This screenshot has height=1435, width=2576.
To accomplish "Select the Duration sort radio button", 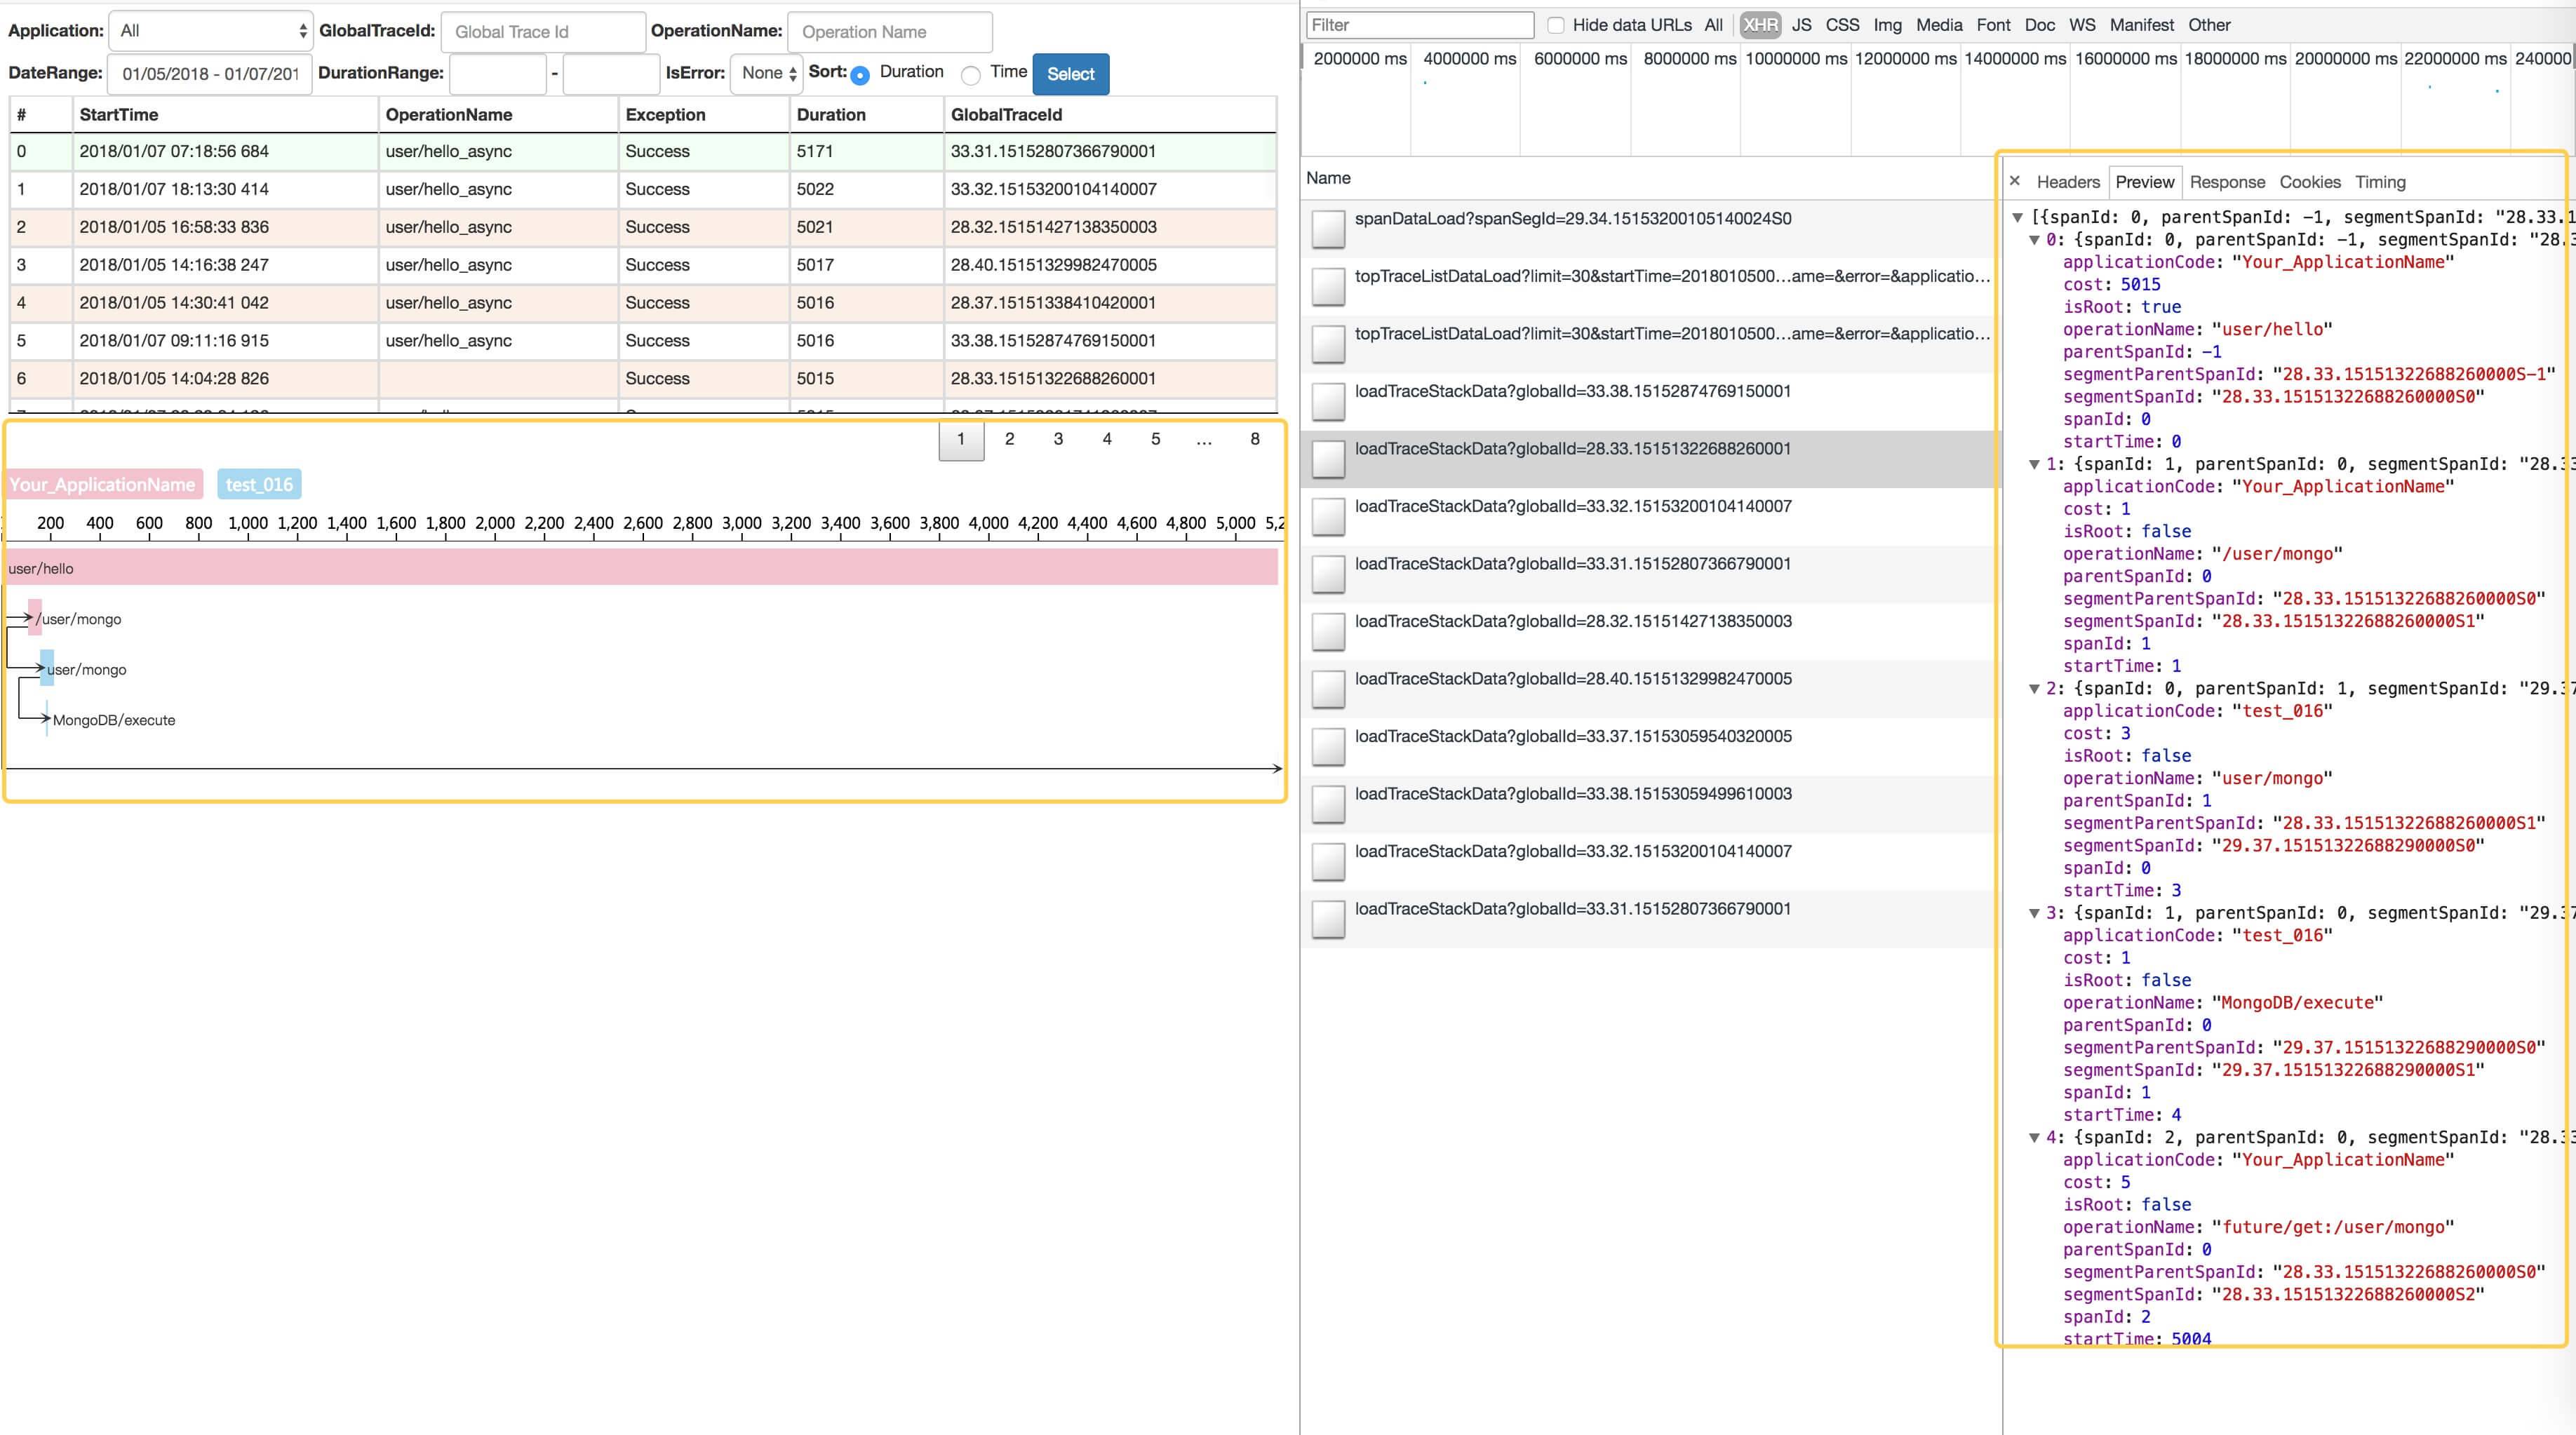I will click(x=860, y=75).
